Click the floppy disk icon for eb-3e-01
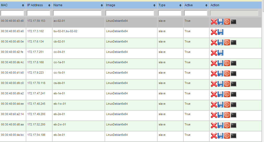 pyautogui.click(x=221, y=136)
